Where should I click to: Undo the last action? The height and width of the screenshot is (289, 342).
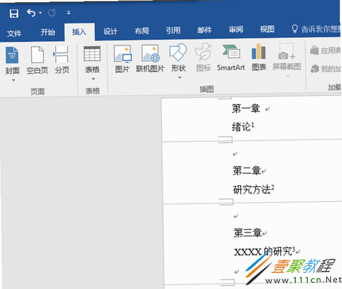(x=31, y=13)
